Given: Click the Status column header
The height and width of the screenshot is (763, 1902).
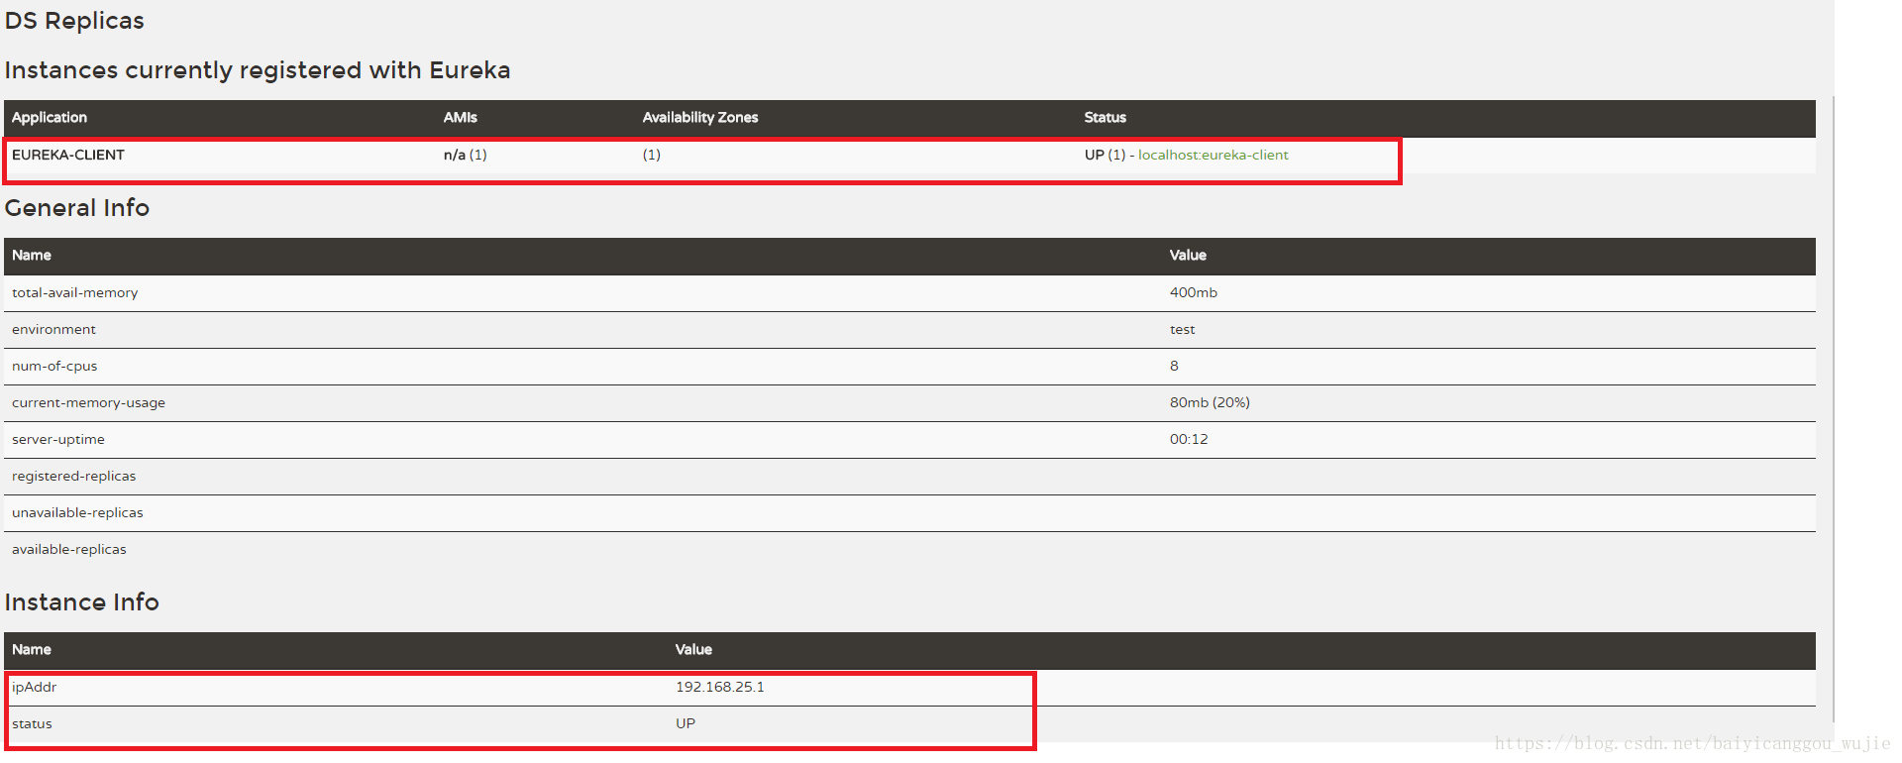Looking at the screenshot, I should pos(1106,117).
